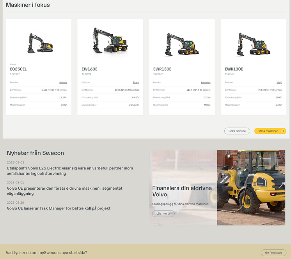Click the chevron arrow in Mina maskiner

click(283, 131)
